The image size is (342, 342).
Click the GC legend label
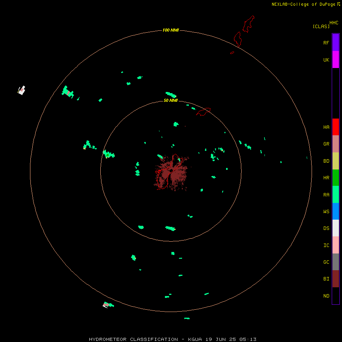click(326, 262)
